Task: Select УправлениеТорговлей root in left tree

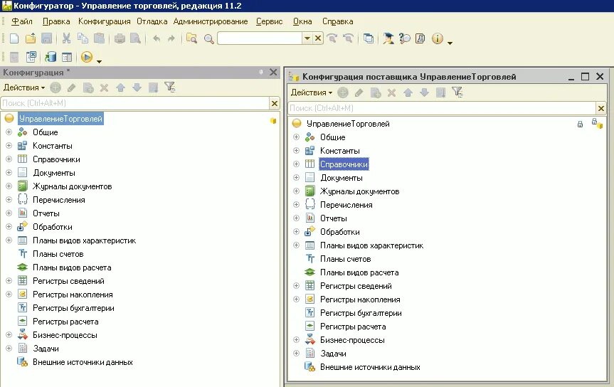Action: 60,119
